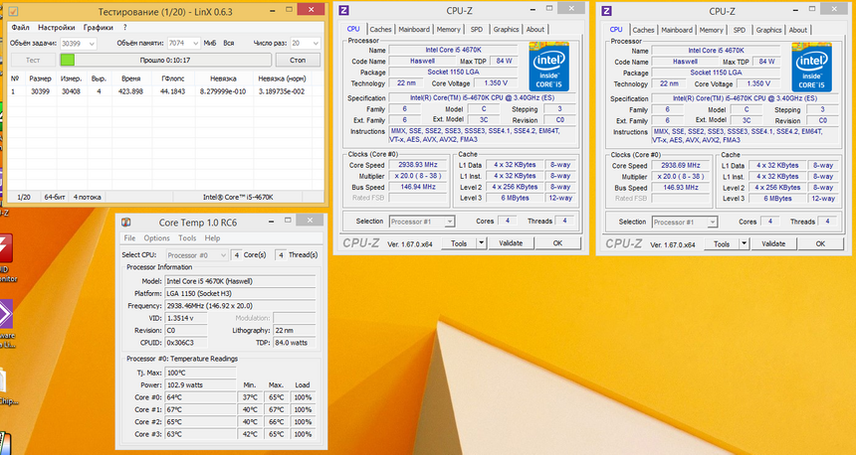Click the LinX title bar checkmark icon
The height and width of the screenshot is (455, 856).
[13, 9]
